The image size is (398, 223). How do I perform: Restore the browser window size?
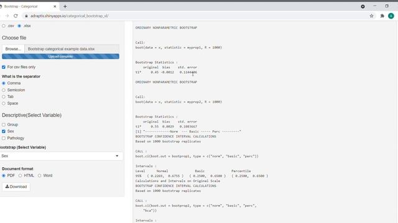point(387,6)
